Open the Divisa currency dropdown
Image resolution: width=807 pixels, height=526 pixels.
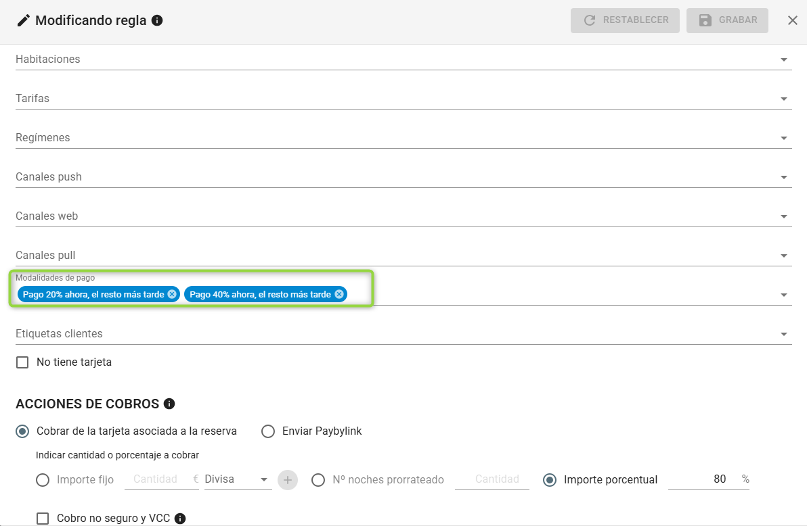click(x=237, y=479)
